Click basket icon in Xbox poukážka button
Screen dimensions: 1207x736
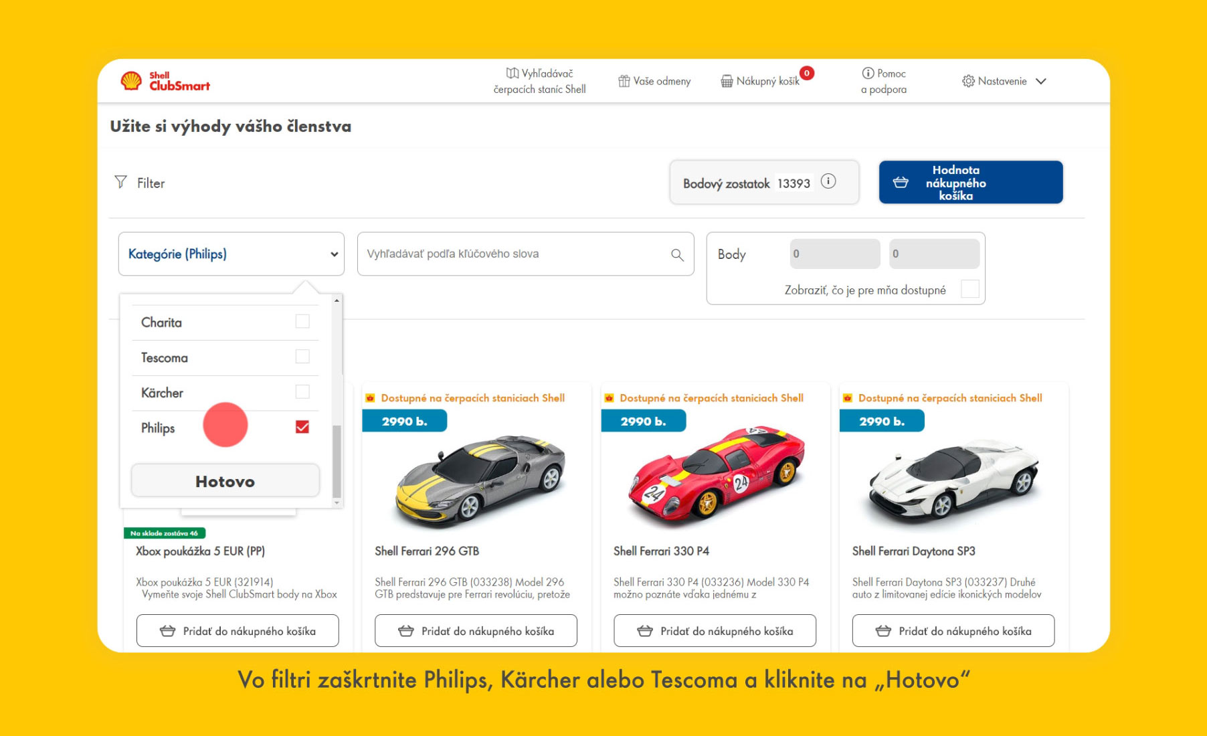point(168,631)
